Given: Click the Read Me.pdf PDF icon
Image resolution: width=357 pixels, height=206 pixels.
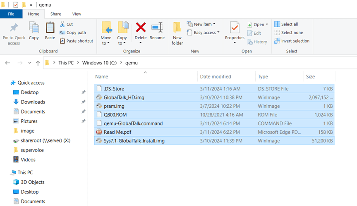Looking at the screenshot, I should pos(99,132).
